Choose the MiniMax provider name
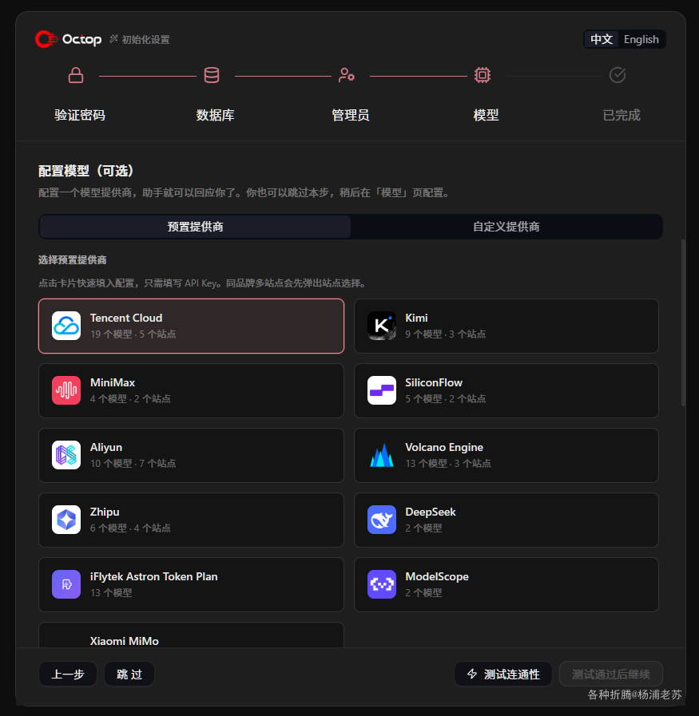This screenshot has width=699, height=716. click(x=113, y=382)
